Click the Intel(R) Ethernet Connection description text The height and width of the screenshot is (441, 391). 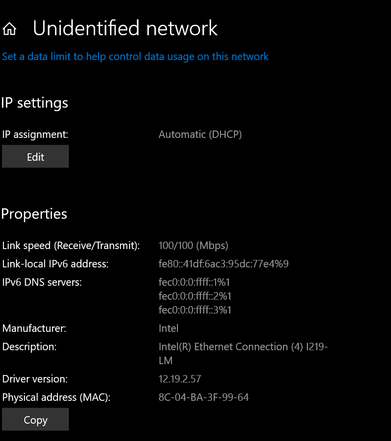pyautogui.click(x=243, y=354)
